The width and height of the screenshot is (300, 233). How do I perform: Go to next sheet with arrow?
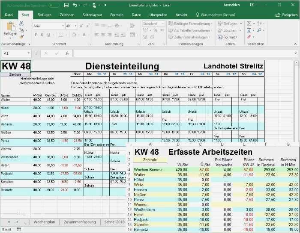[x=17, y=222]
